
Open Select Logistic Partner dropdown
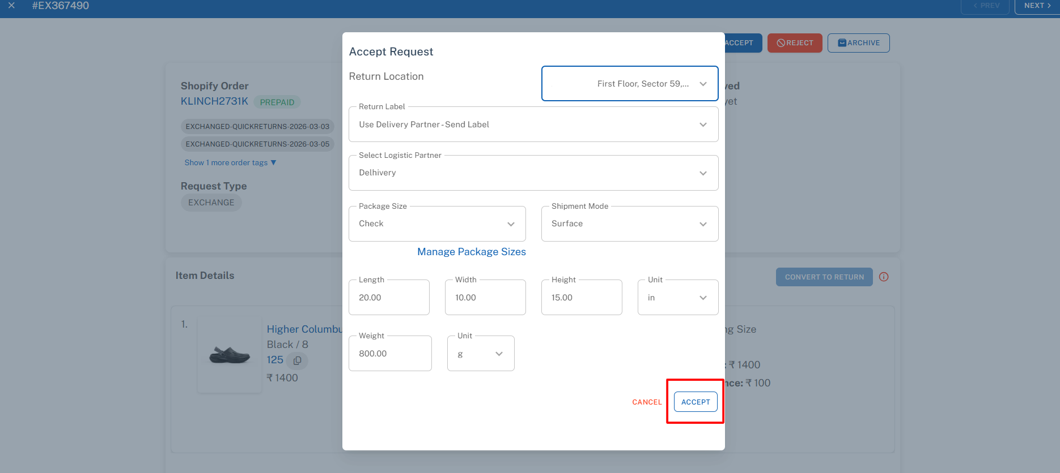pyautogui.click(x=533, y=173)
